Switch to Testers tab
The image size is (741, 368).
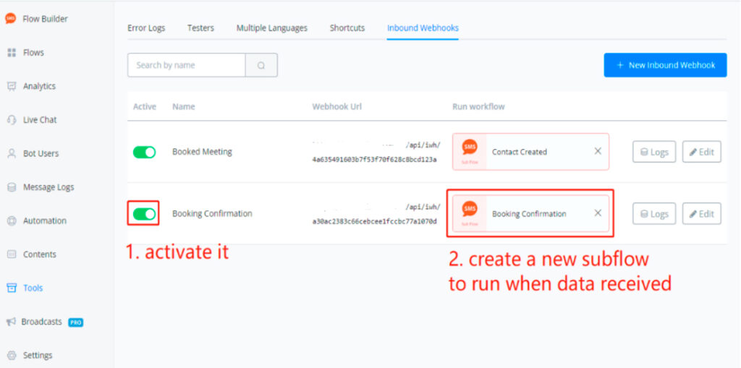(200, 28)
